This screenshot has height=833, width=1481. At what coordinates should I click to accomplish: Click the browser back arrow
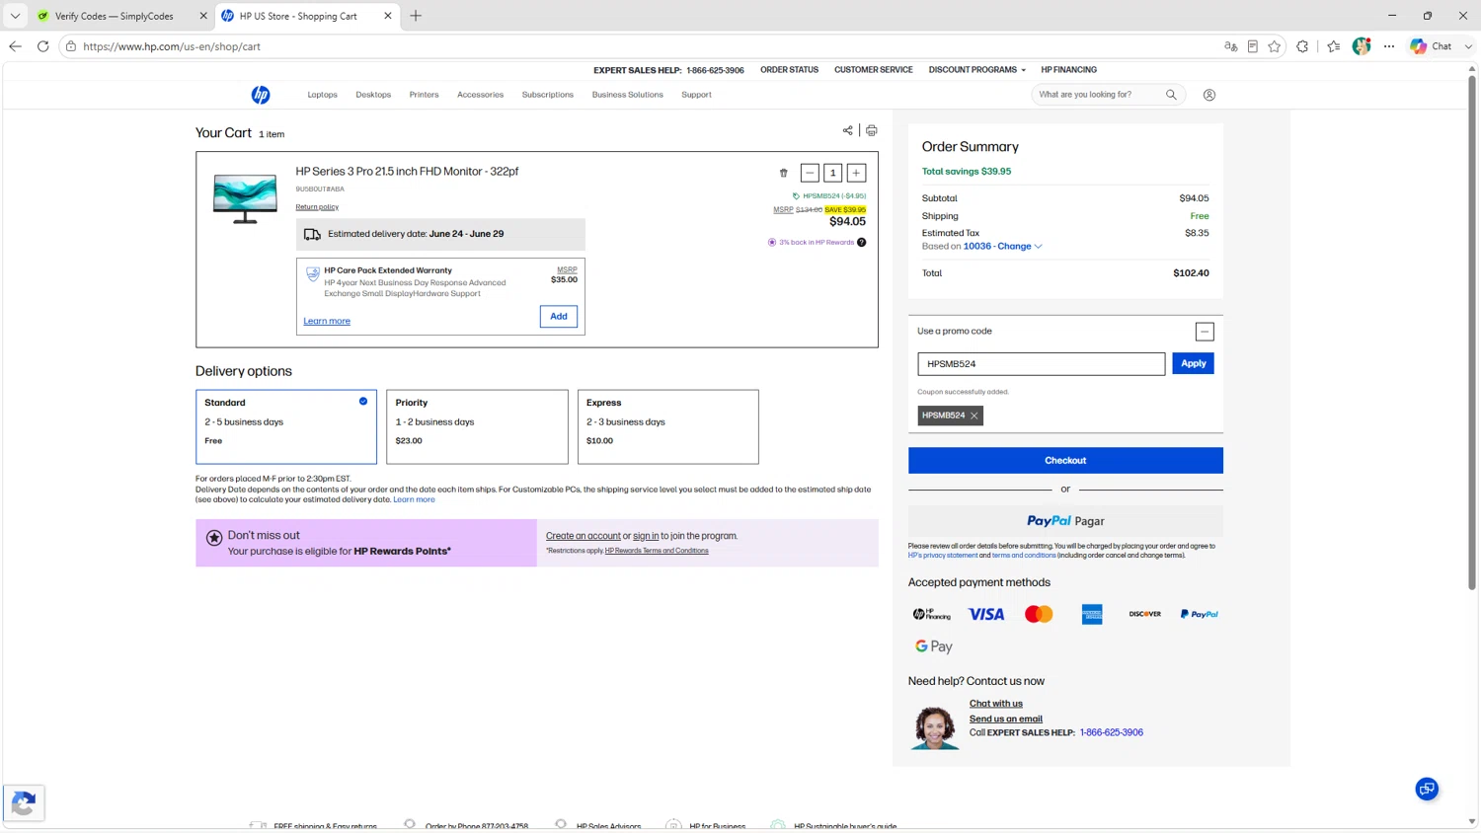point(15,46)
